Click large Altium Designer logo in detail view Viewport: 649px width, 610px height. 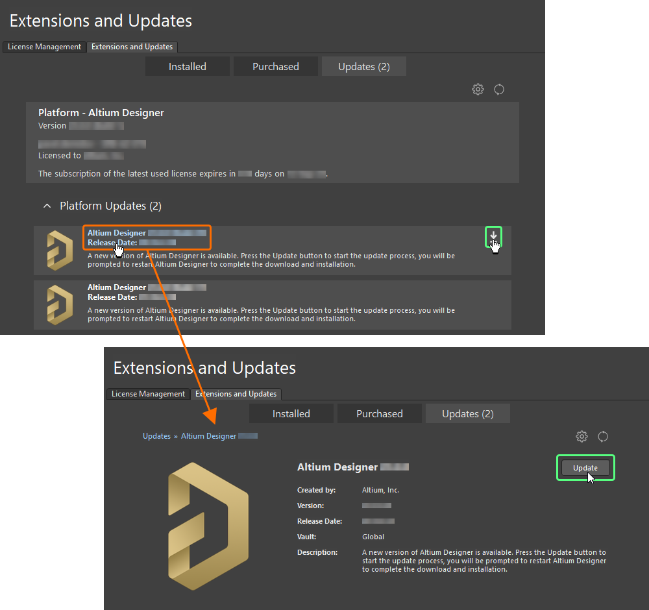(208, 526)
